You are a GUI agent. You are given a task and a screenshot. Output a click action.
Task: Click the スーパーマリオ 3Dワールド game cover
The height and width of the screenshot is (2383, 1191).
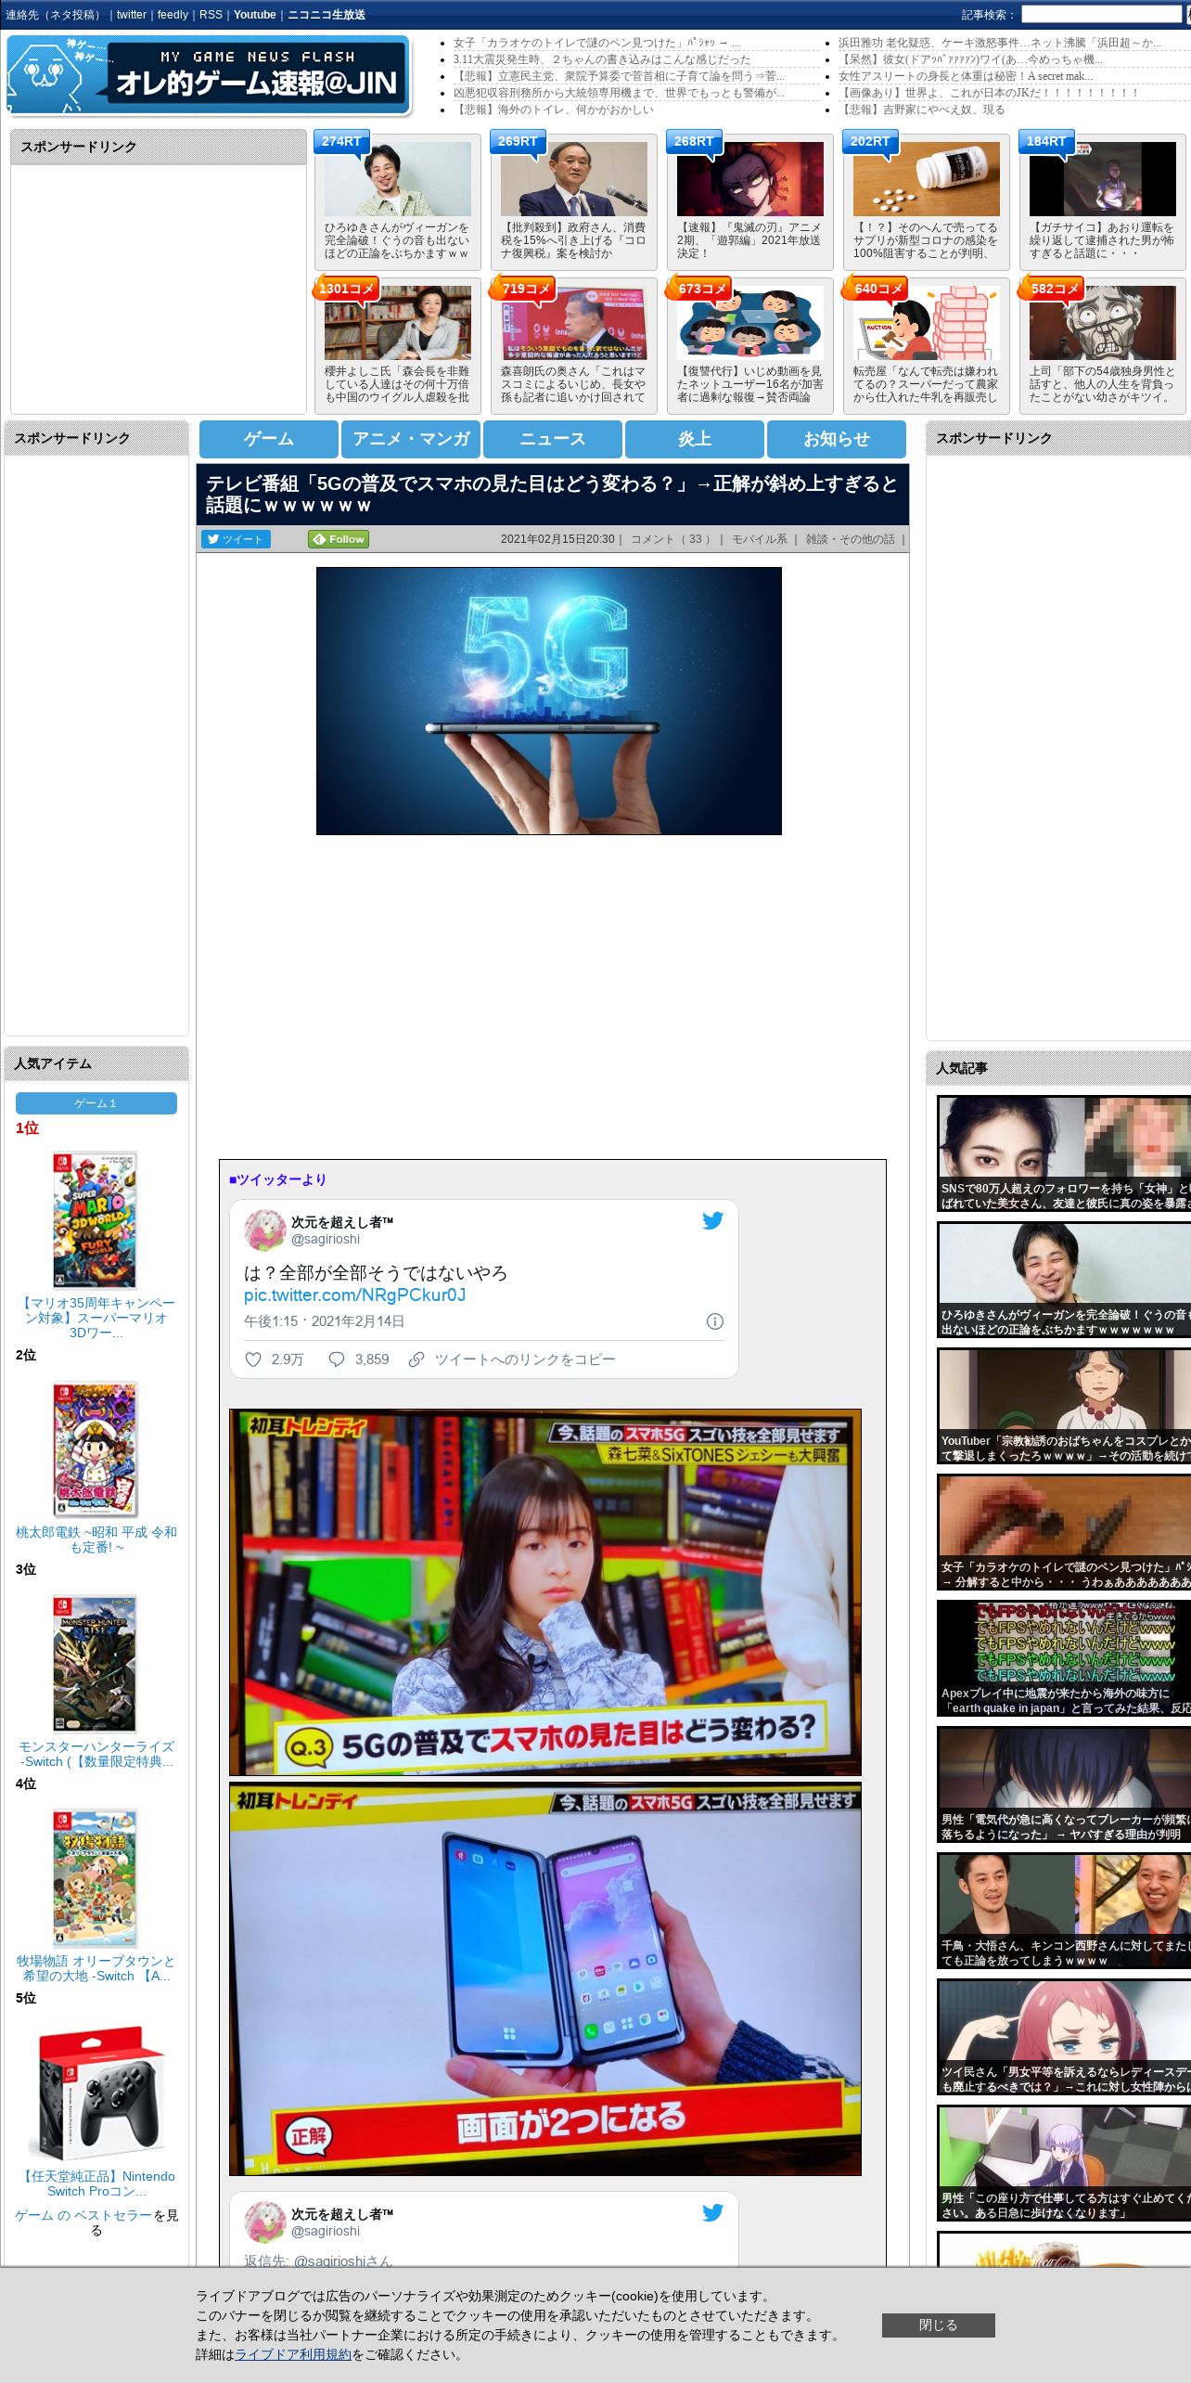click(95, 1220)
